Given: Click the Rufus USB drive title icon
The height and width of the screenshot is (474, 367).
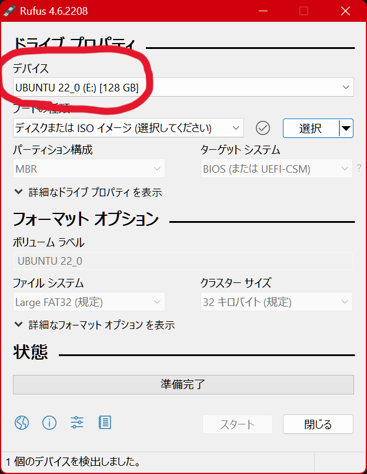Looking at the screenshot, I should pos(9,11).
